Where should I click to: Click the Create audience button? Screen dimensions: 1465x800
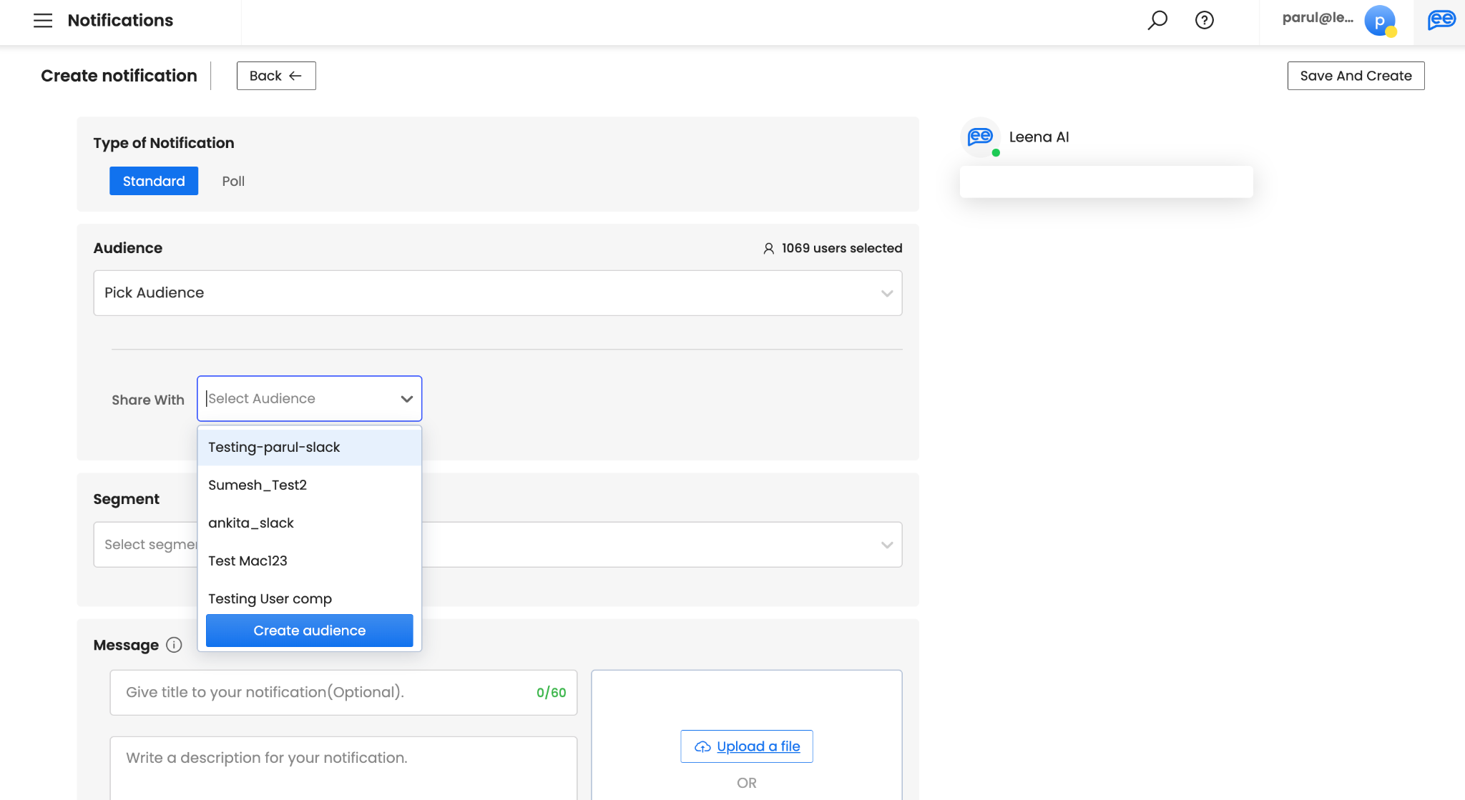tap(309, 631)
